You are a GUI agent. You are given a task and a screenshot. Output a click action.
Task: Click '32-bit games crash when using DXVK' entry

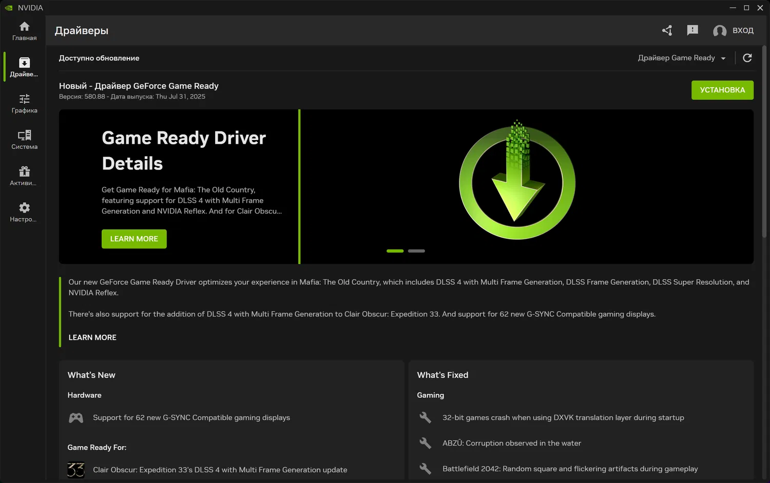(563, 418)
